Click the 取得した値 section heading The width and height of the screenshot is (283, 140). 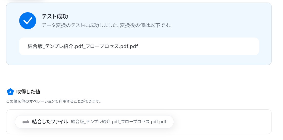28,92
